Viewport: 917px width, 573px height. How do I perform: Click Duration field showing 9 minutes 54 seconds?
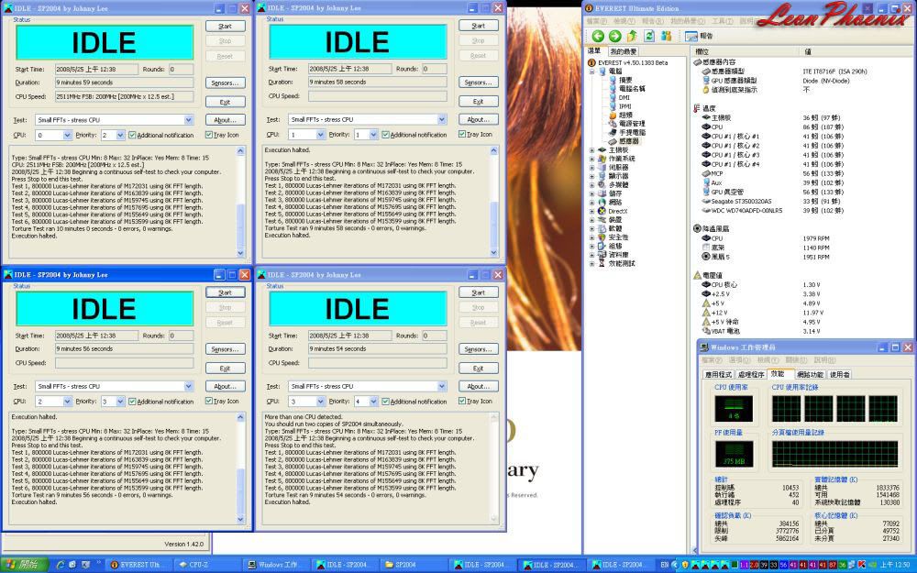coord(377,348)
